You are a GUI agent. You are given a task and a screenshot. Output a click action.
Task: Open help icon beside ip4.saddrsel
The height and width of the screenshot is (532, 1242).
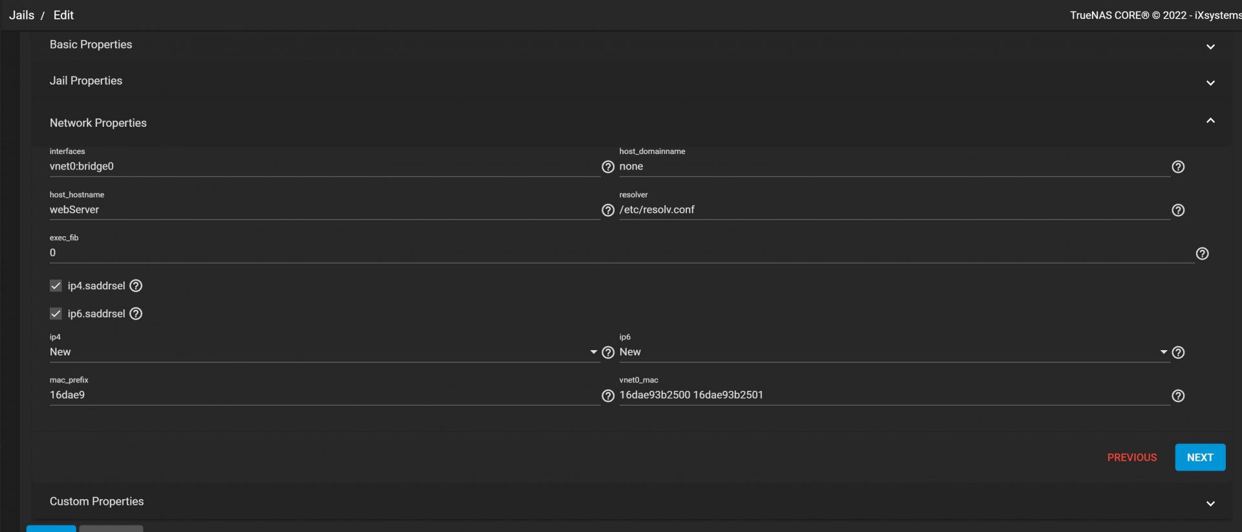[136, 285]
